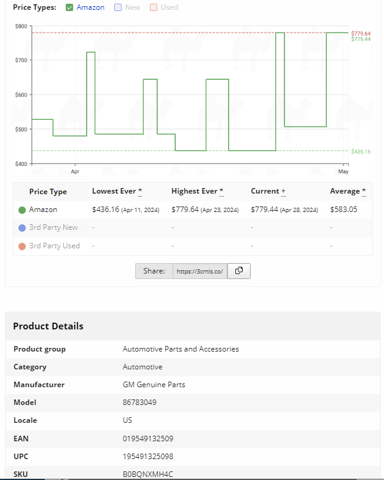
Task: Enable the Used price type checkbox
Action: click(x=154, y=7)
